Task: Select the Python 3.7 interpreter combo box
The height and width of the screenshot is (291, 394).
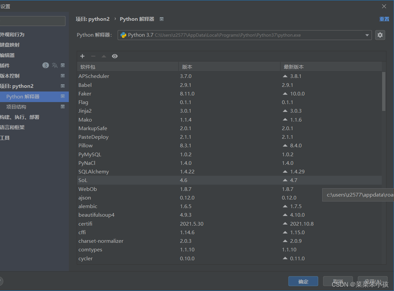Action: (x=244, y=35)
